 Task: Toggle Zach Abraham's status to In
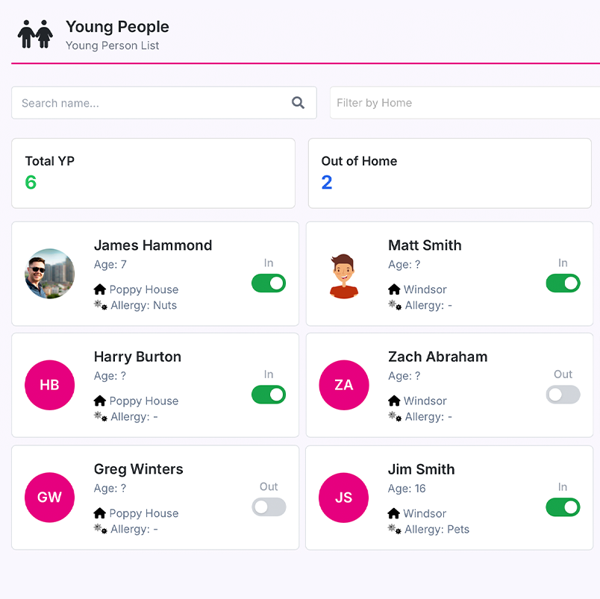[563, 394]
